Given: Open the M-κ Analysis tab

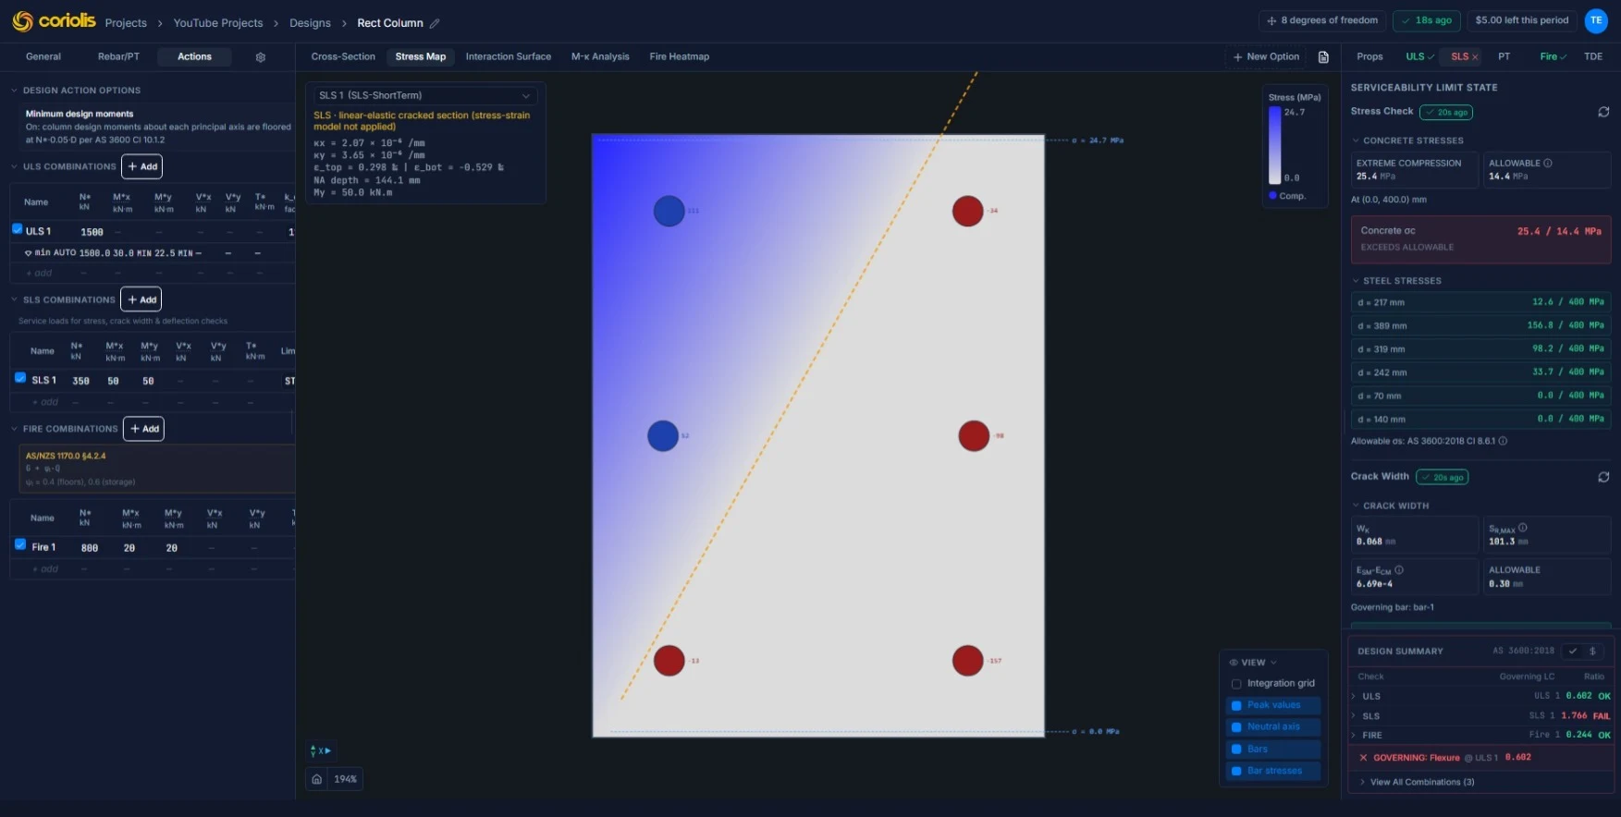Looking at the screenshot, I should 600,57.
